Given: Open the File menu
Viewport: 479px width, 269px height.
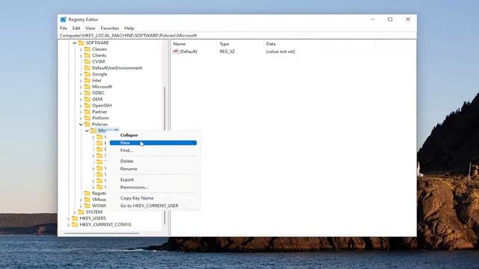Looking at the screenshot, I should [x=64, y=28].
